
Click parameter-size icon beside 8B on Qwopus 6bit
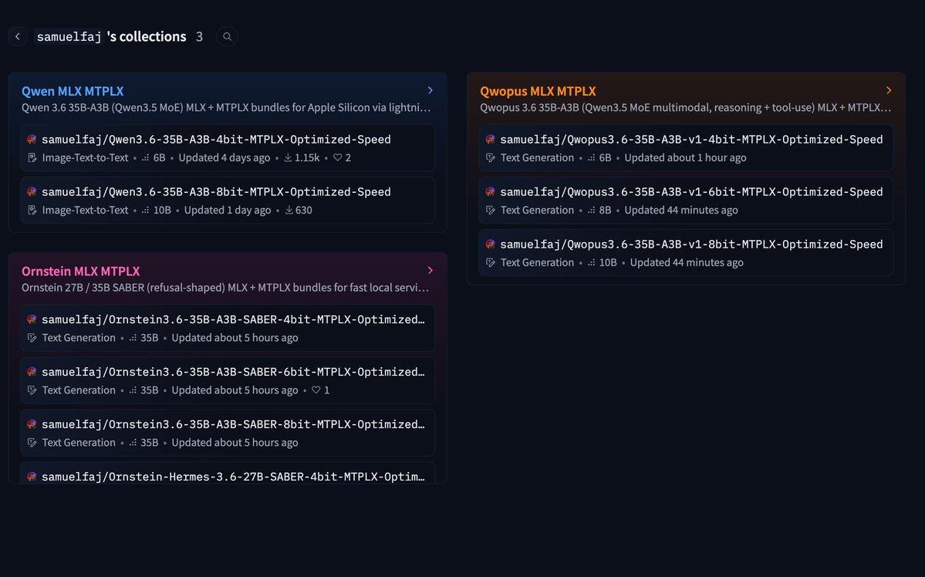point(591,210)
